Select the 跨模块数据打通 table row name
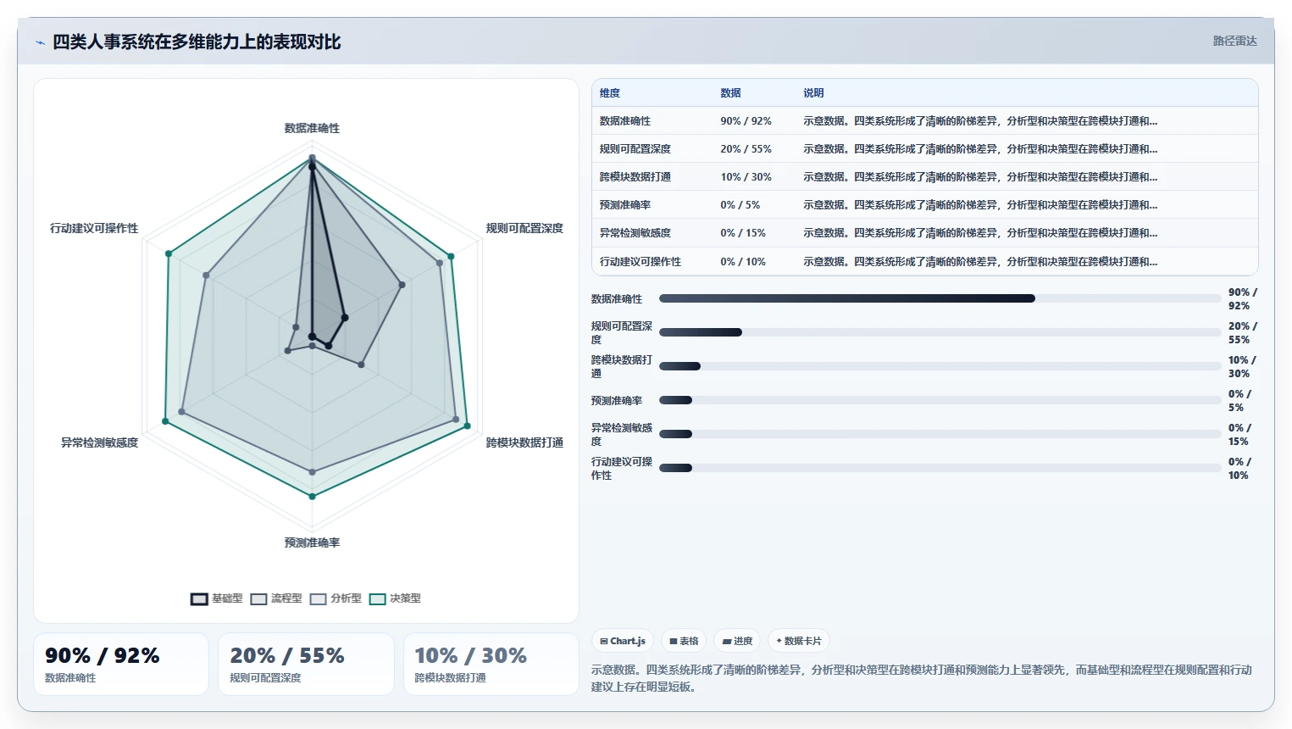The width and height of the screenshot is (1292, 729). coord(635,177)
